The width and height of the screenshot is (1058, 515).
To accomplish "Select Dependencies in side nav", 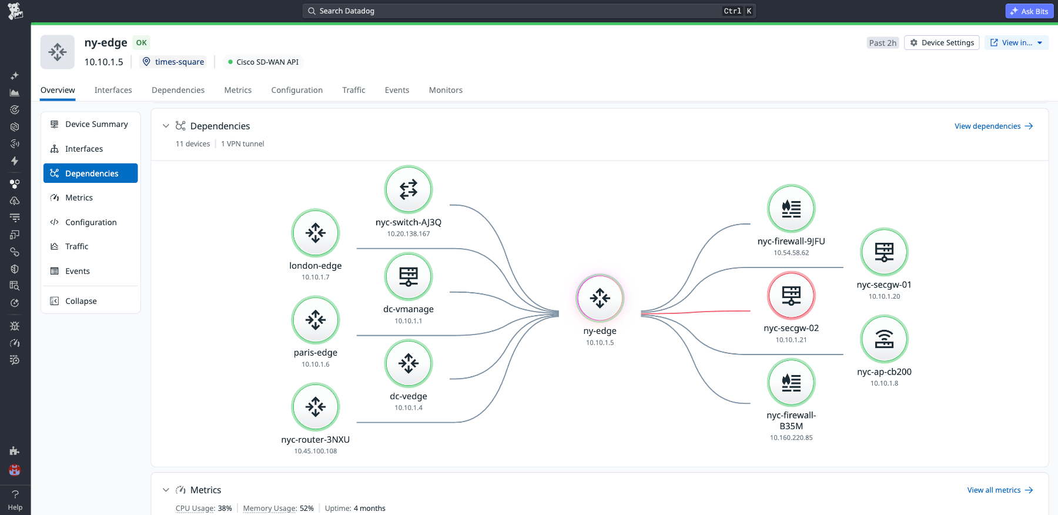I will click(x=91, y=173).
